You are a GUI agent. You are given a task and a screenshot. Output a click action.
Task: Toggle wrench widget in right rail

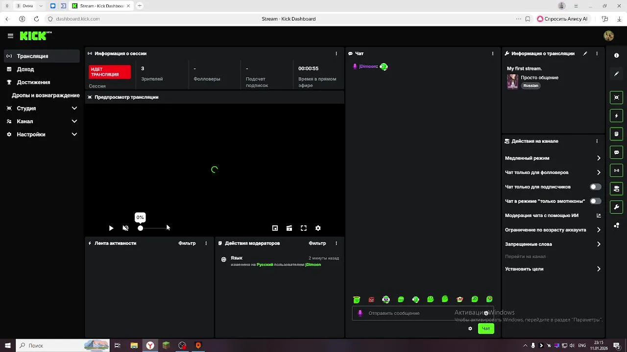click(x=617, y=207)
